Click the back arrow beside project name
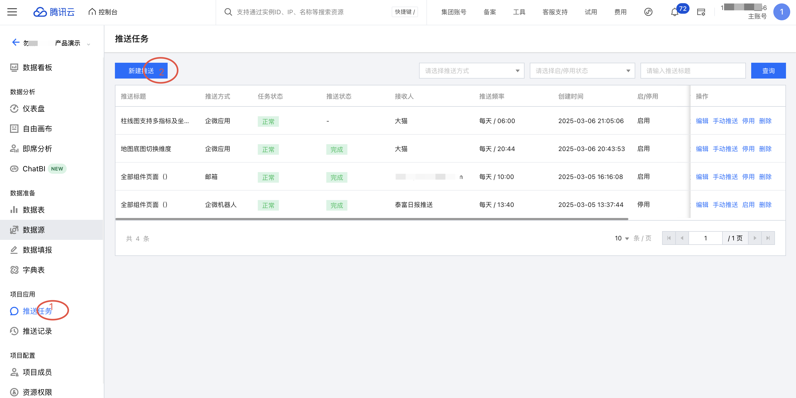The width and height of the screenshot is (796, 398). click(16, 42)
